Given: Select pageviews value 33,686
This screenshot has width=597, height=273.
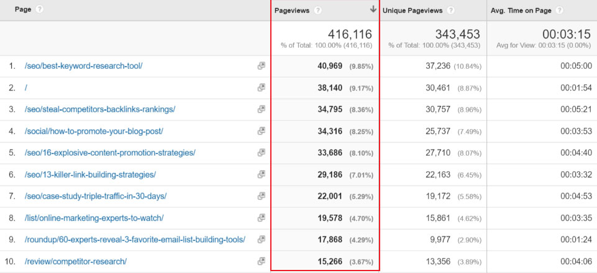Looking at the screenshot, I should pyautogui.click(x=330, y=153).
